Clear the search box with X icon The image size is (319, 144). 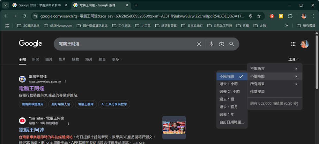click(199, 44)
